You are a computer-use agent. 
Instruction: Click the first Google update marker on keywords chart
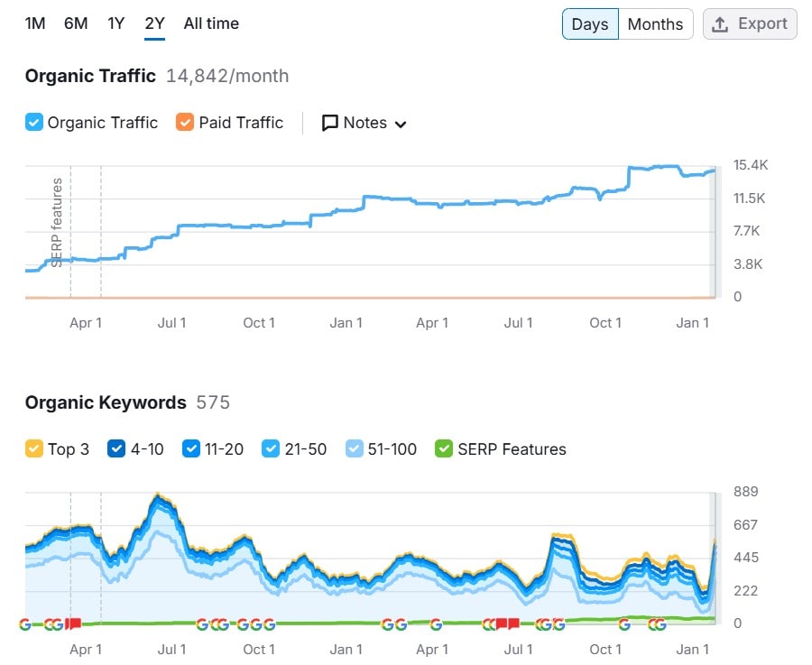[24, 623]
